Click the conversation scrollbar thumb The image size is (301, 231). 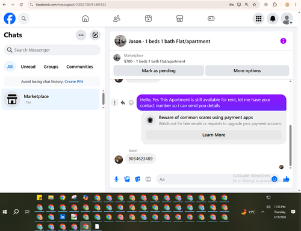pos(290,145)
